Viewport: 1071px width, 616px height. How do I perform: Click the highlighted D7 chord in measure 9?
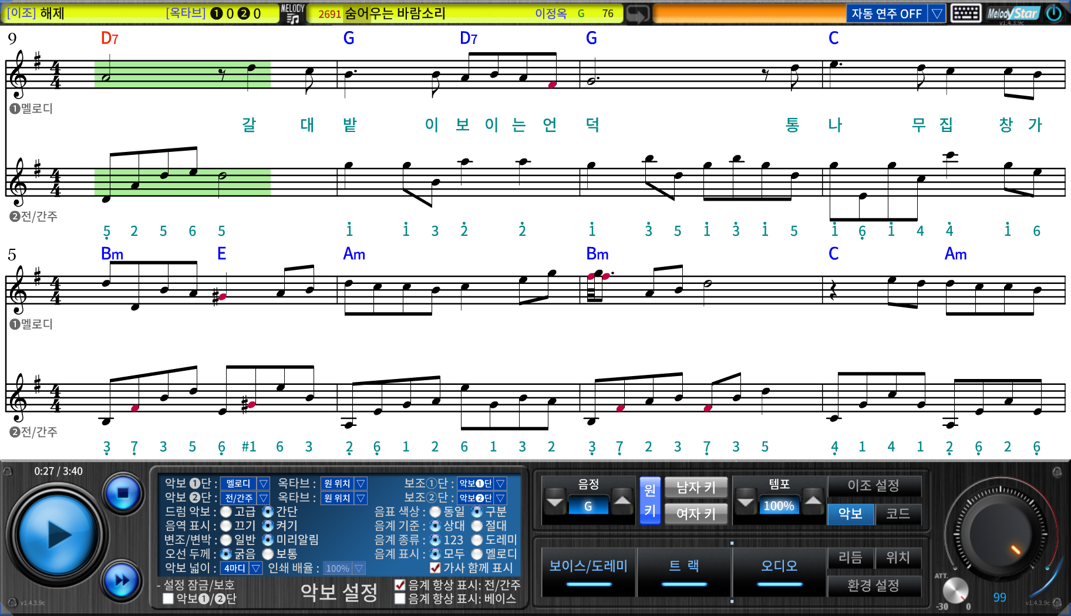click(x=110, y=39)
